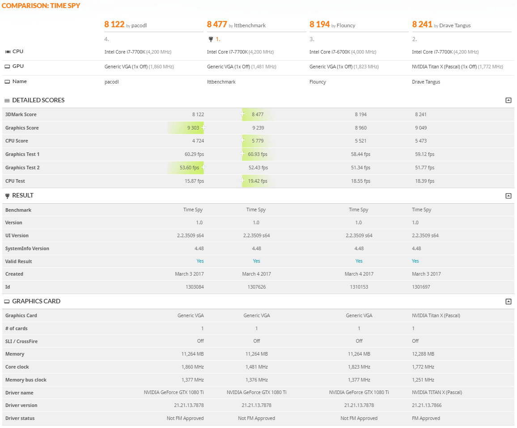Click the 18.55 fps CPU Test cell
This screenshot has width=517, height=428.
click(361, 181)
